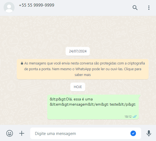This screenshot has width=156, height=141.
Task: Click "saber mais" in the encryption notice
Action: (83, 75)
